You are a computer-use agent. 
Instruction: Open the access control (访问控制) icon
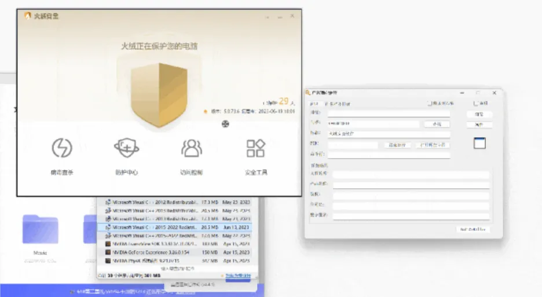click(x=191, y=148)
